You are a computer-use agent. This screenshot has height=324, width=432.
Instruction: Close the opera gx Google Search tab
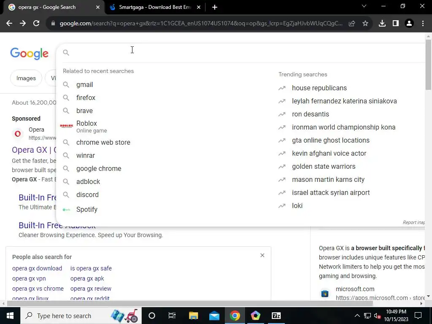pos(98,8)
